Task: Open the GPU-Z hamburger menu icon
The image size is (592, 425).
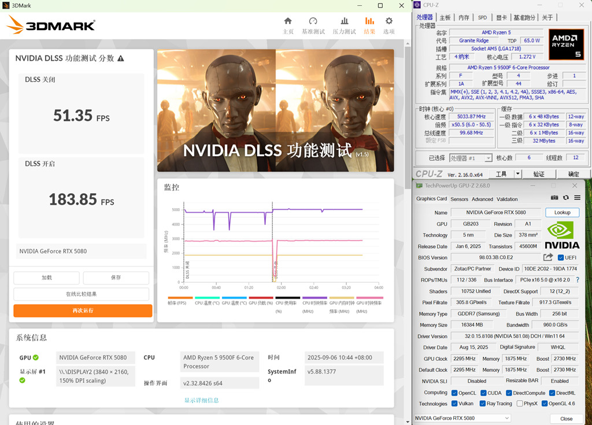Action: pos(577,198)
